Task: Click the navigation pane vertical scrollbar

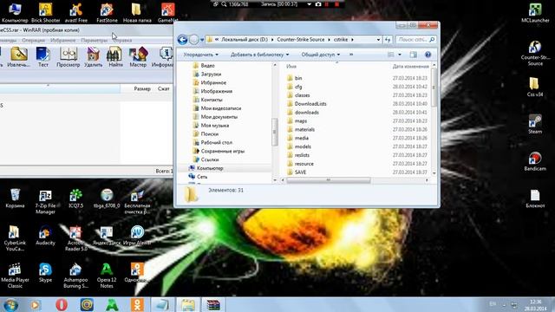Action: [275, 132]
